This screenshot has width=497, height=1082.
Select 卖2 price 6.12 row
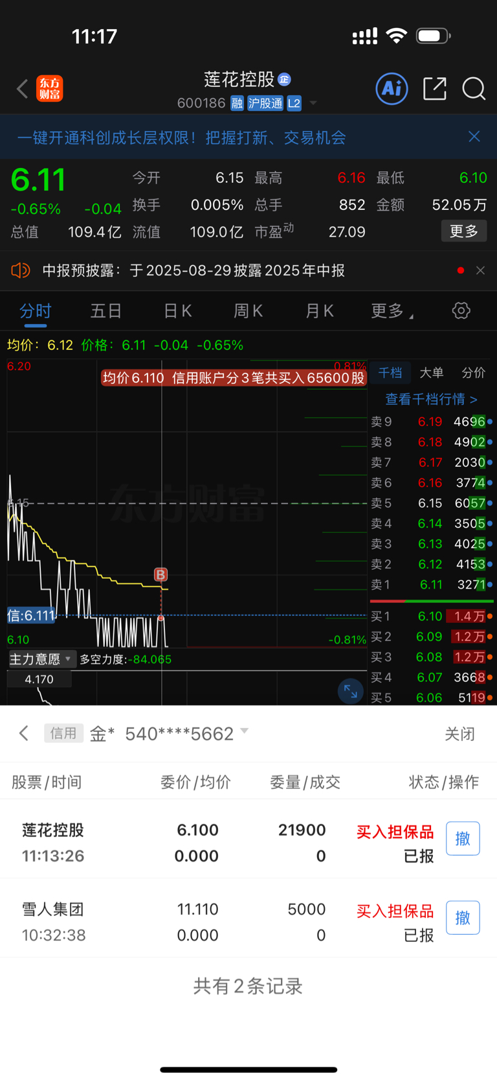click(432, 564)
